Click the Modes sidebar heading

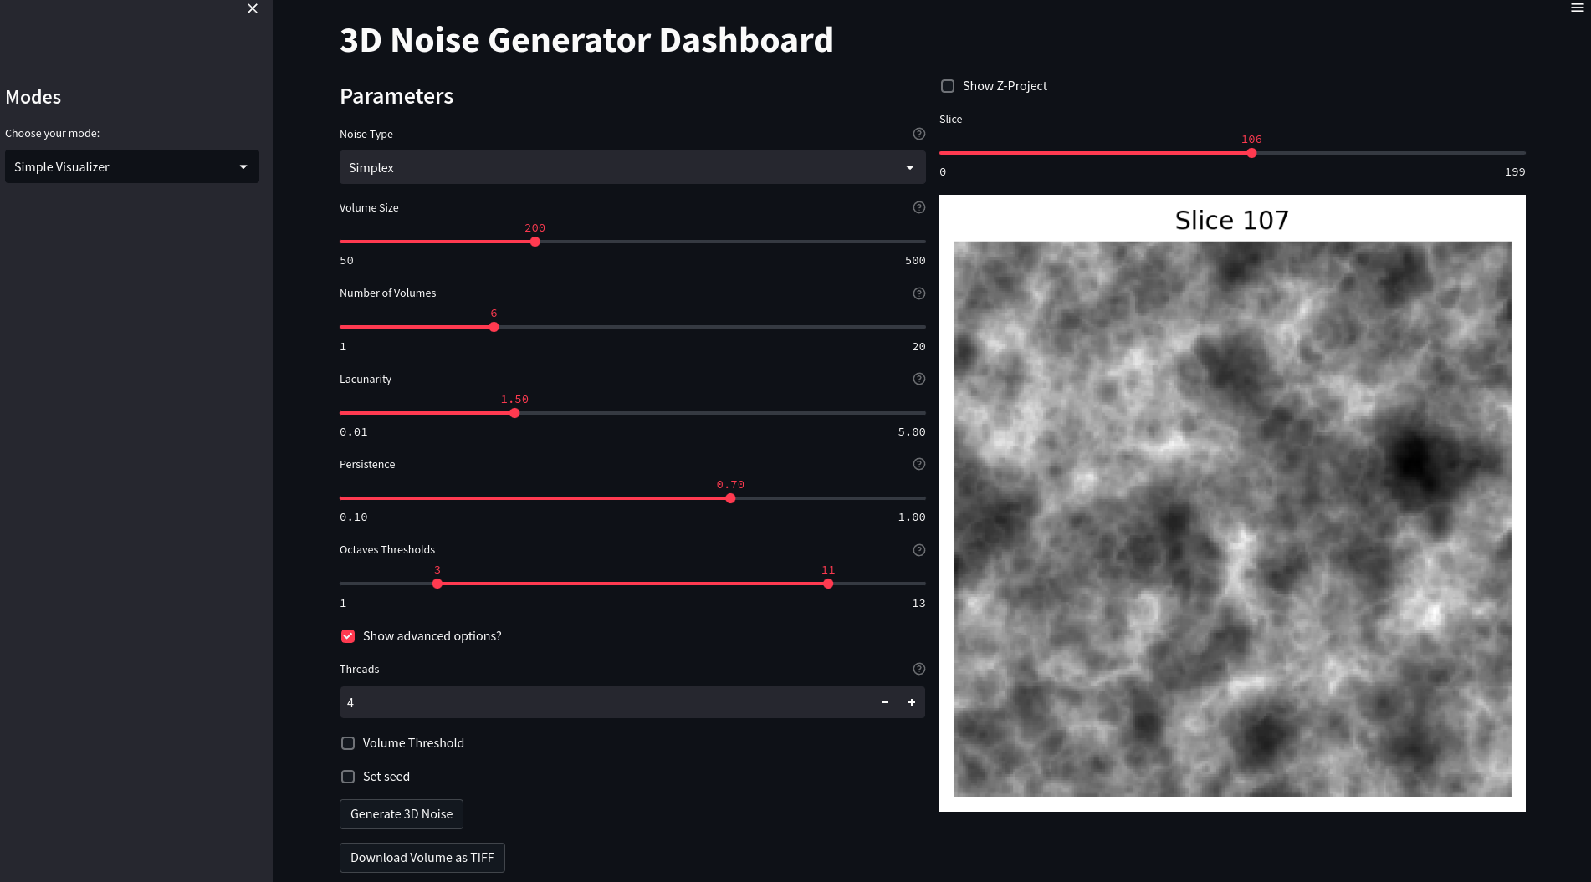pyautogui.click(x=33, y=97)
